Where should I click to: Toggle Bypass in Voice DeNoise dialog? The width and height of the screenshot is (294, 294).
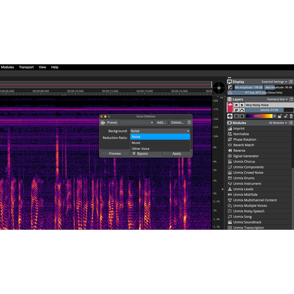140,153
